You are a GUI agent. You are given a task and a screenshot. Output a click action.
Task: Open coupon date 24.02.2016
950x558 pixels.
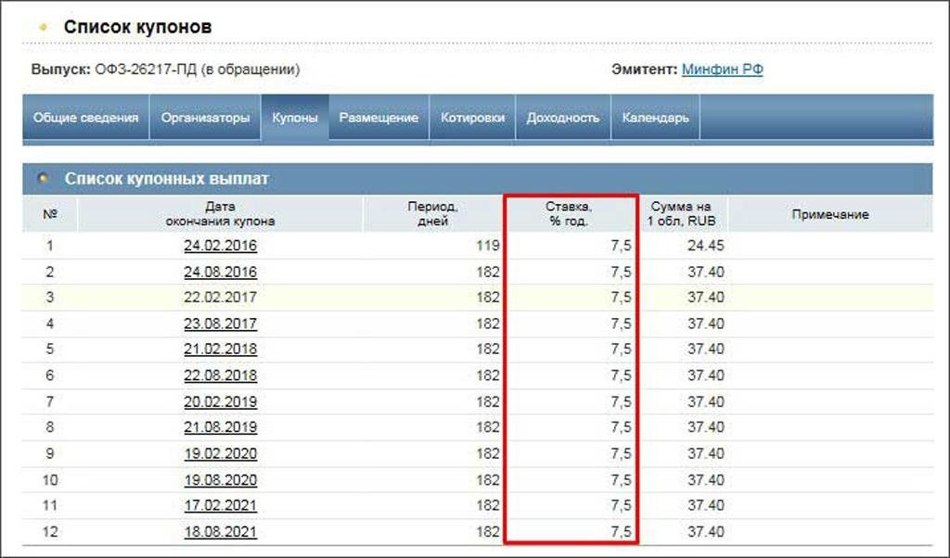click(x=221, y=246)
